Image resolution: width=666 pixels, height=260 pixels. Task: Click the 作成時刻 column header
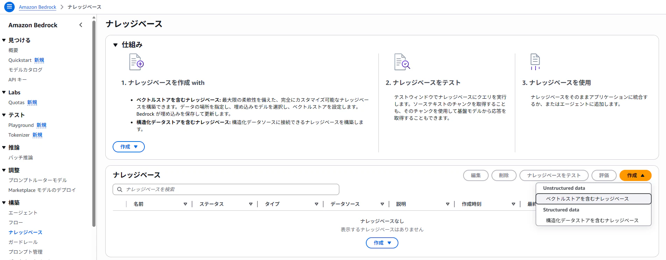472,204
